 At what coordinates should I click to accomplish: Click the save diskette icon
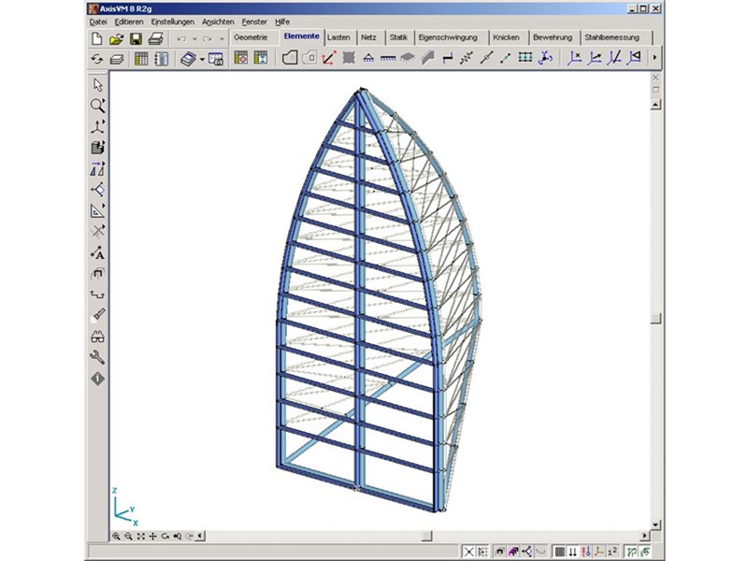(137, 38)
